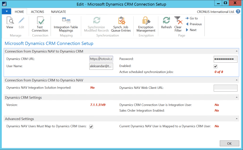
Task: Toggle NAV Users Must Map checkbox
Action: (x=91, y=126)
